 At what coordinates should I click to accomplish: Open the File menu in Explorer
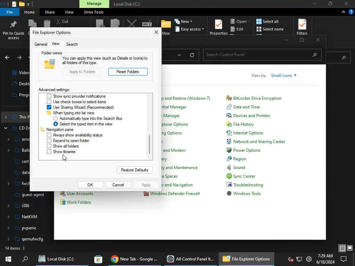(x=10, y=12)
